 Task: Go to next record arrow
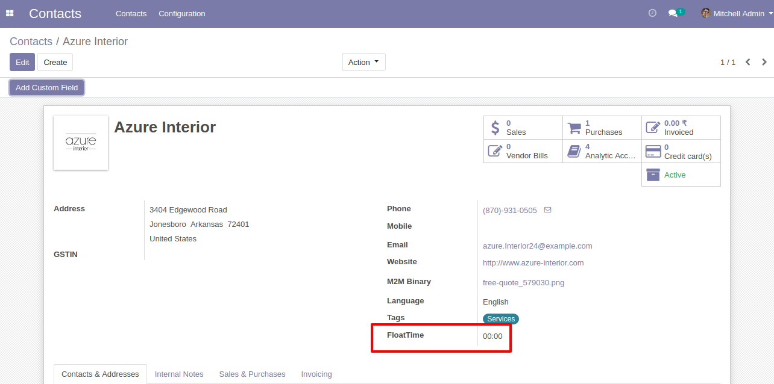764,62
